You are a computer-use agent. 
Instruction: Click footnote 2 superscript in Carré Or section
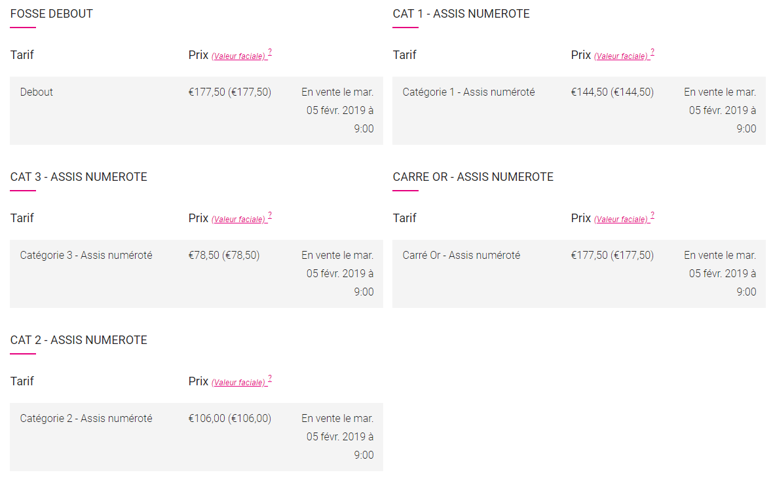[x=652, y=216]
